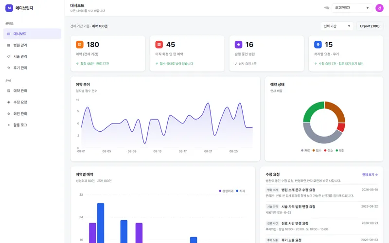Click the 확정 45건 · 완료 77건 text
The width and height of the screenshot is (389, 243).
(94, 64)
